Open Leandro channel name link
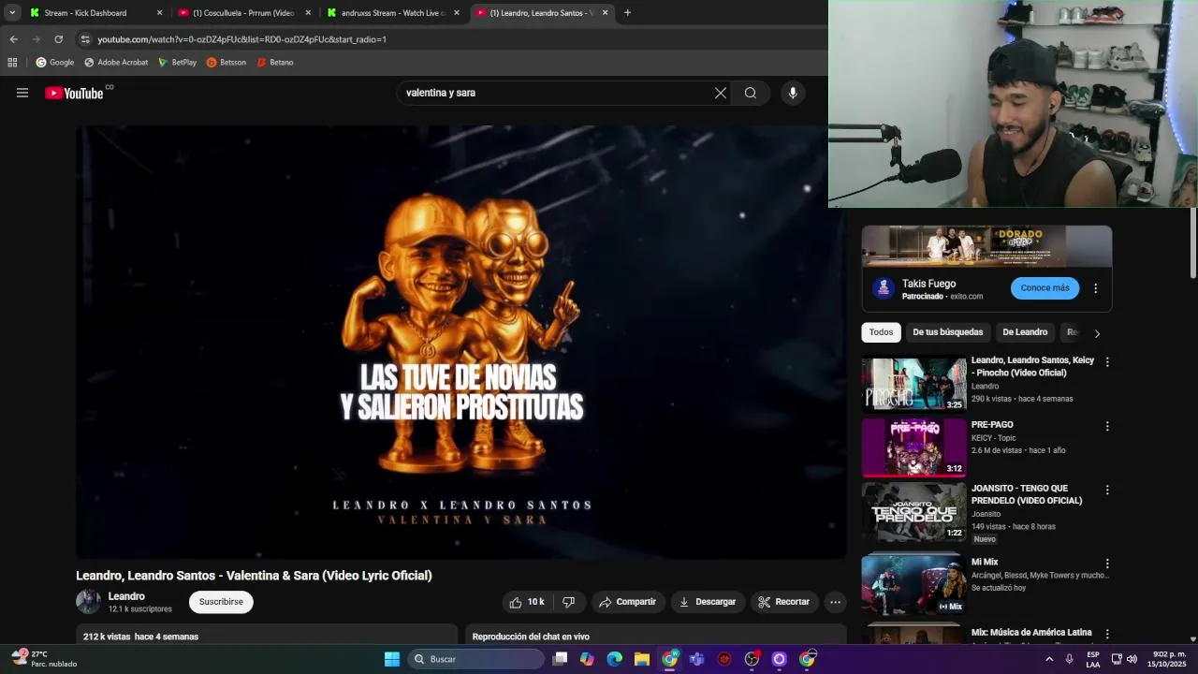Screen dimensions: 1198x674 pyautogui.click(x=126, y=596)
